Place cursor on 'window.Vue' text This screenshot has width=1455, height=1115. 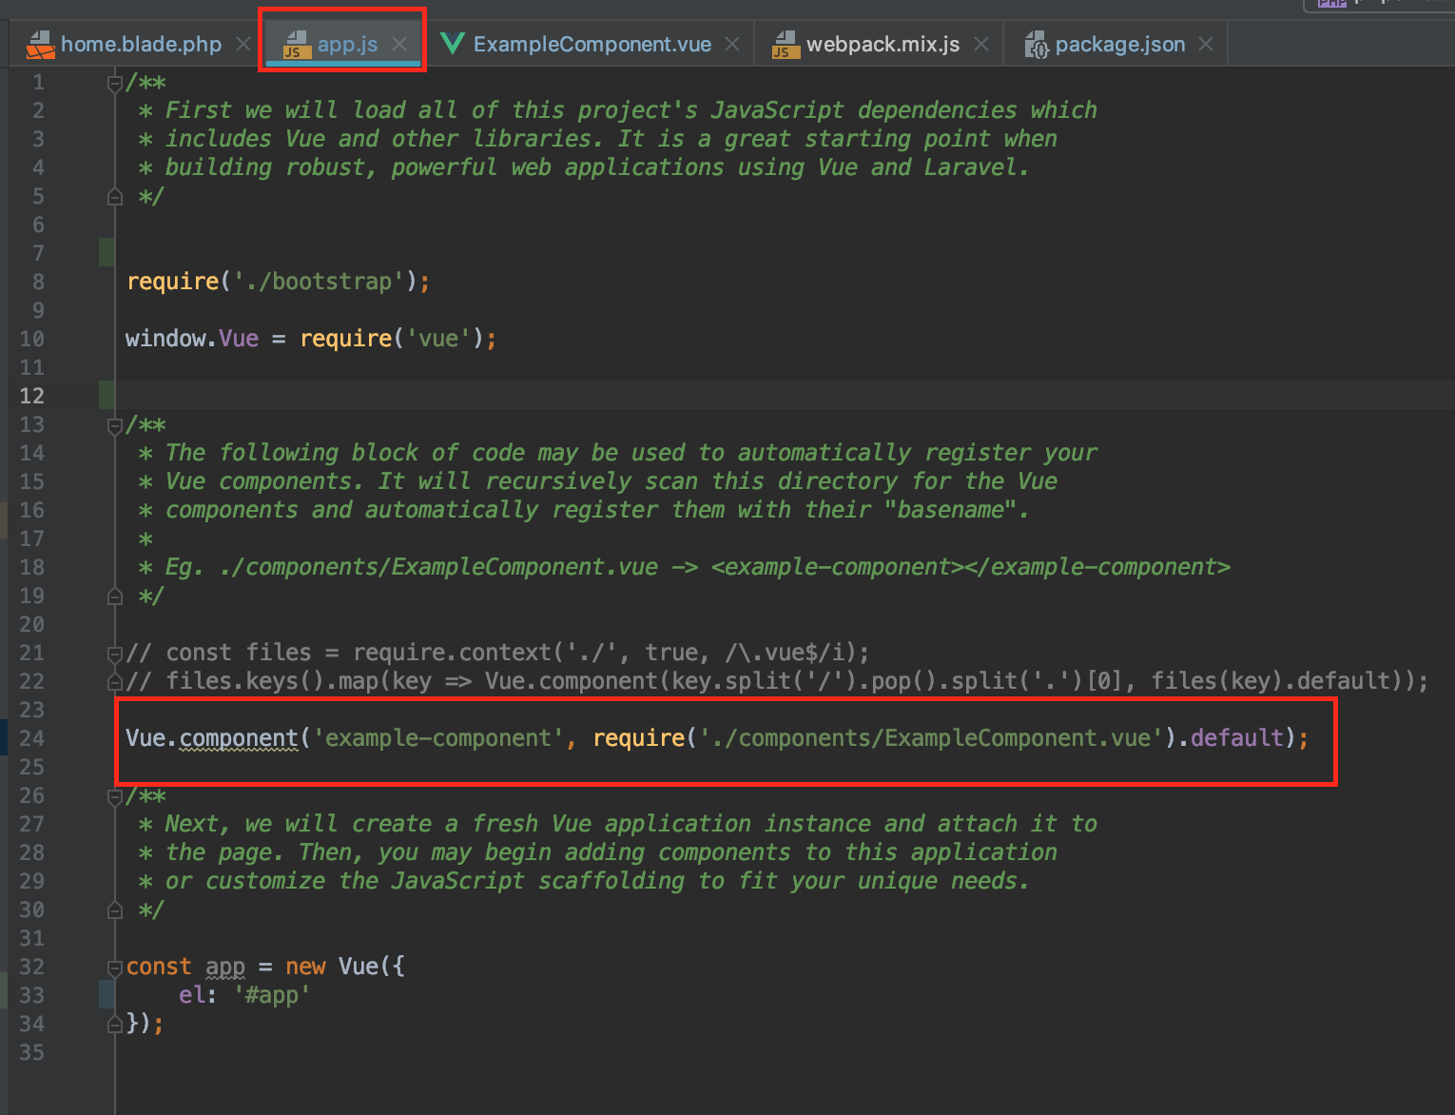click(x=192, y=339)
